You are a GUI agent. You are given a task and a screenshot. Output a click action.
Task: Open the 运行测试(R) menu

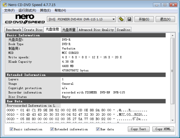click(x=27, y=10)
